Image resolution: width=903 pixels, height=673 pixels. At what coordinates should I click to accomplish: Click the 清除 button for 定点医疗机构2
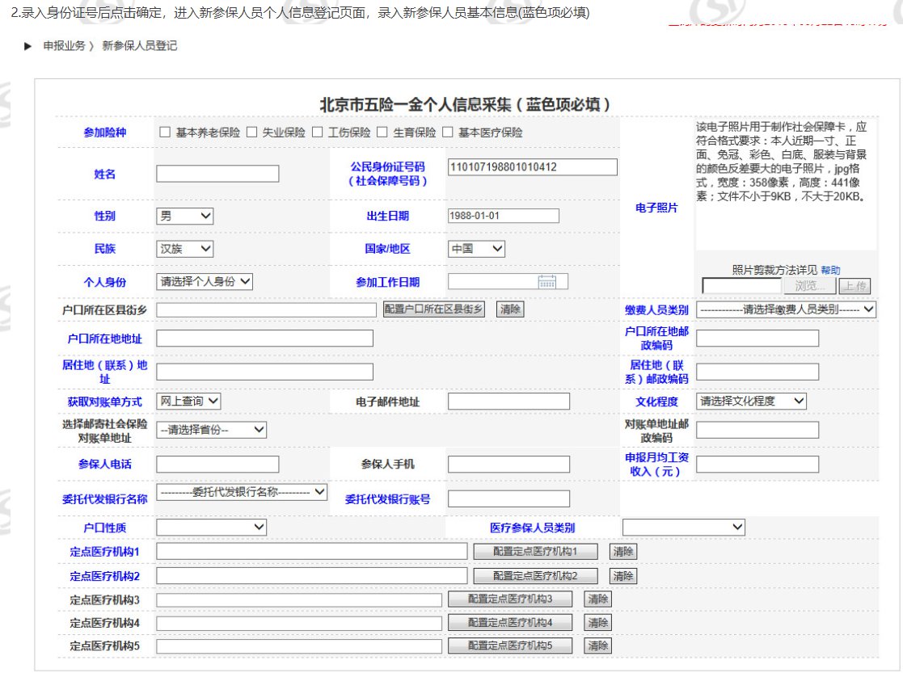[x=622, y=576]
